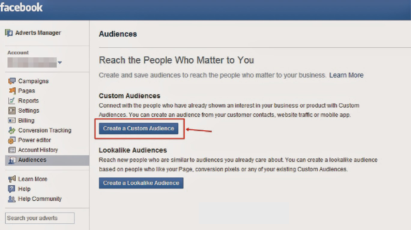Click the blurred account name
This screenshot has width=411, height=230.
(x=32, y=62)
